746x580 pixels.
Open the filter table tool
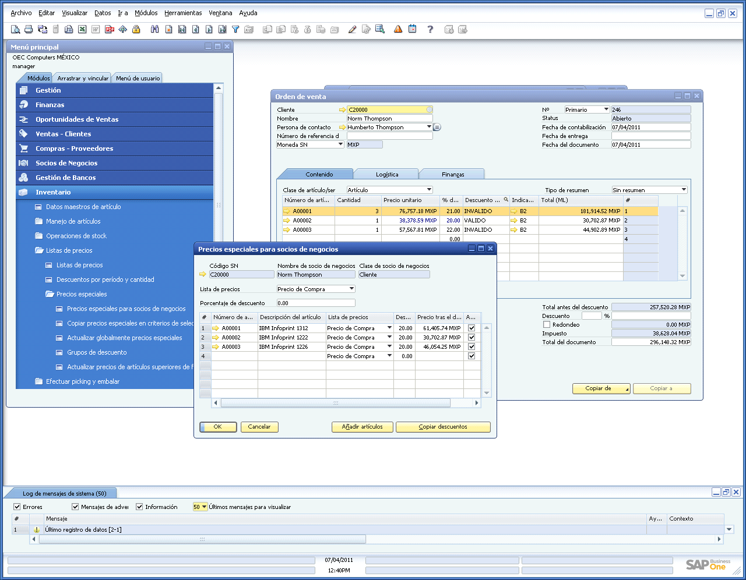pos(234,29)
